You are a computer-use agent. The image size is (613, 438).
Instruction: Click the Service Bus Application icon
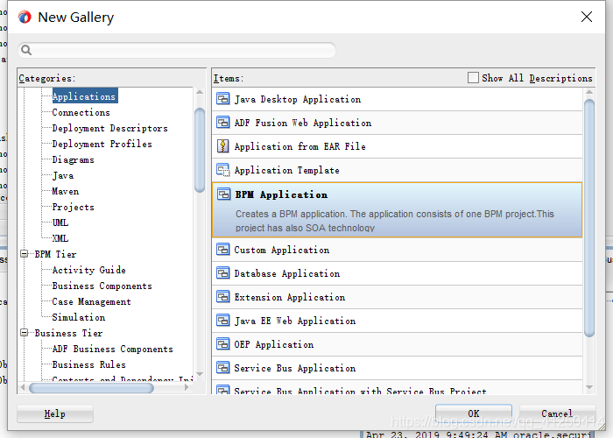pyautogui.click(x=222, y=368)
